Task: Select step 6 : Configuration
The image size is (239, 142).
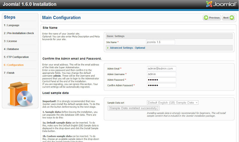Action: coord(13,65)
